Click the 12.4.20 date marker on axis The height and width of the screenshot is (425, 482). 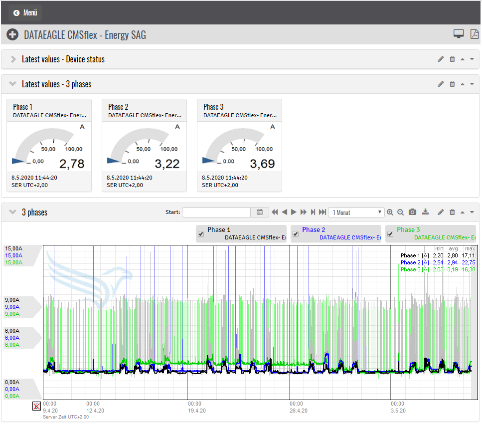95,411
